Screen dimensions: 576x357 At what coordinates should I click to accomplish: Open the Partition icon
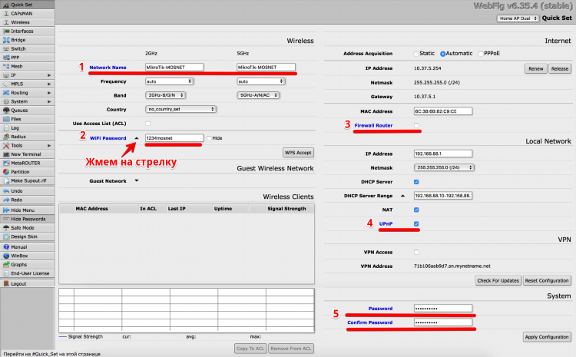tap(6, 172)
